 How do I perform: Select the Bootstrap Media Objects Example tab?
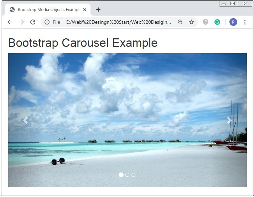click(48, 10)
